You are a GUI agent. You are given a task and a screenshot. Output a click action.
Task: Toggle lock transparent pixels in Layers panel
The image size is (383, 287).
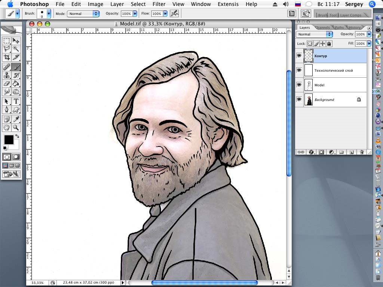310,44
